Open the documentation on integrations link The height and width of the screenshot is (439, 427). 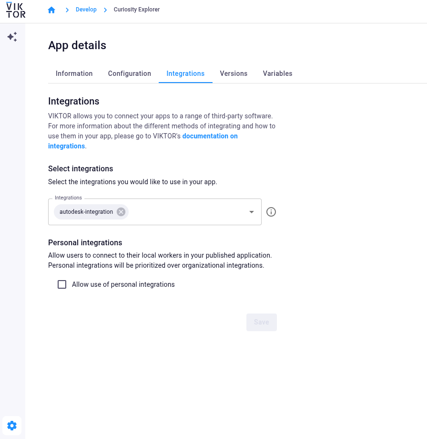click(x=143, y=141)
